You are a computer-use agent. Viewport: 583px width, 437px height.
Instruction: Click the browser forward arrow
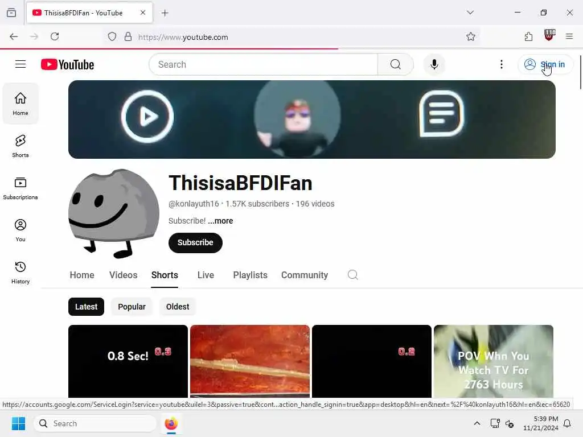[34, 36]
